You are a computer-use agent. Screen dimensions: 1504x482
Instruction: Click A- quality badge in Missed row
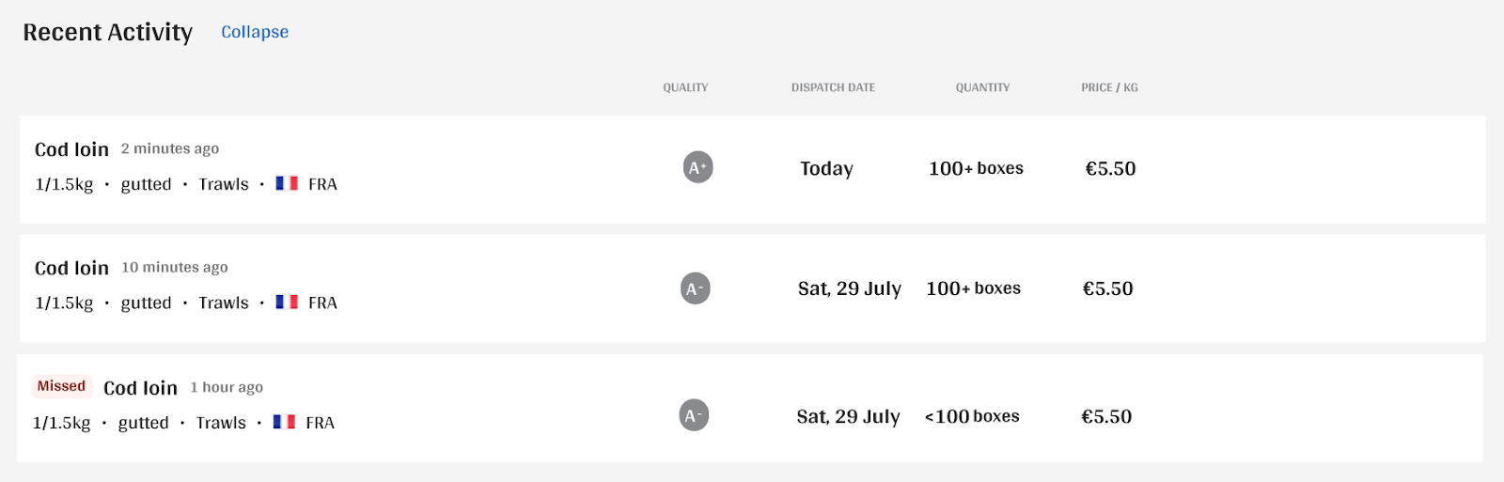coord(694,415)
